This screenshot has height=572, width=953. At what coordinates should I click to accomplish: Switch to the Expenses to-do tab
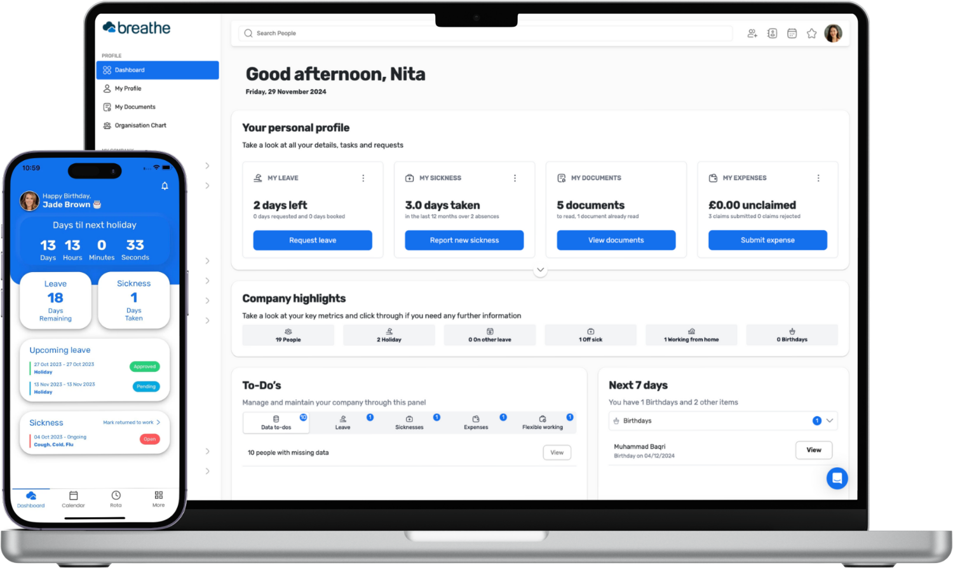[476, 423]
